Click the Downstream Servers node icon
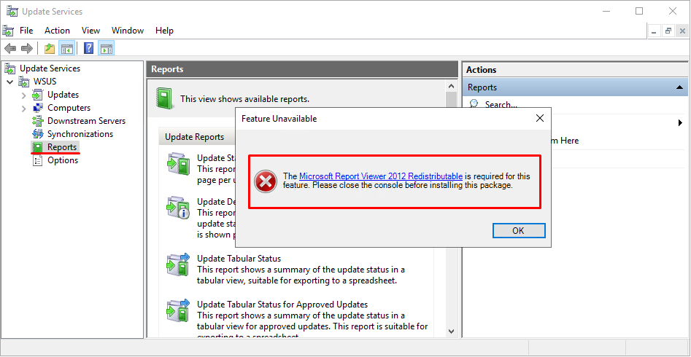The height and width of the screenshot is (357, 691). 38,121
